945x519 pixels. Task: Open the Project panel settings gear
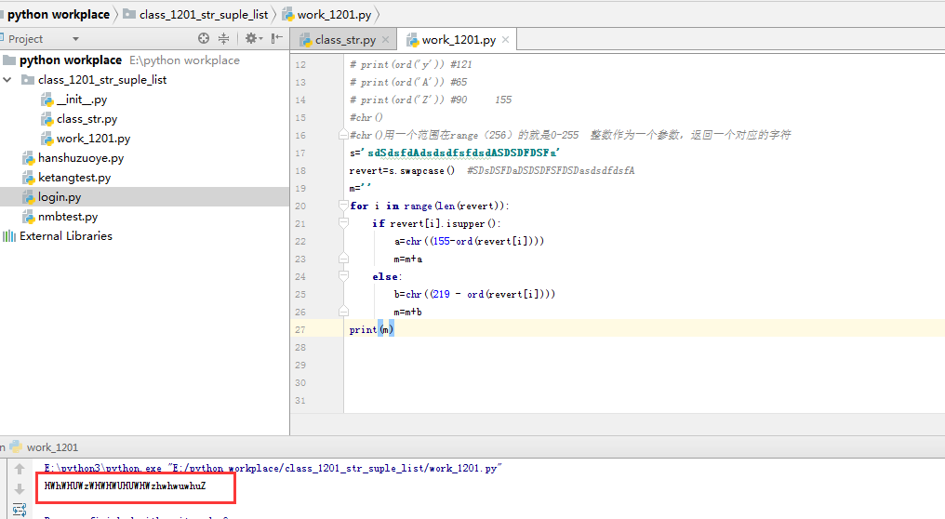coord(250,39)
